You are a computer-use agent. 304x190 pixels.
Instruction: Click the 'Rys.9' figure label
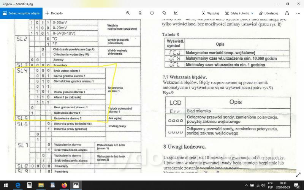click(168, 93)
